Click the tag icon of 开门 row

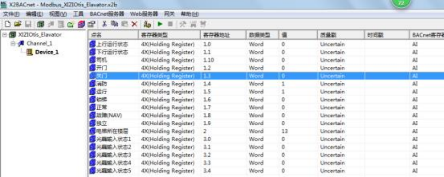93,68
